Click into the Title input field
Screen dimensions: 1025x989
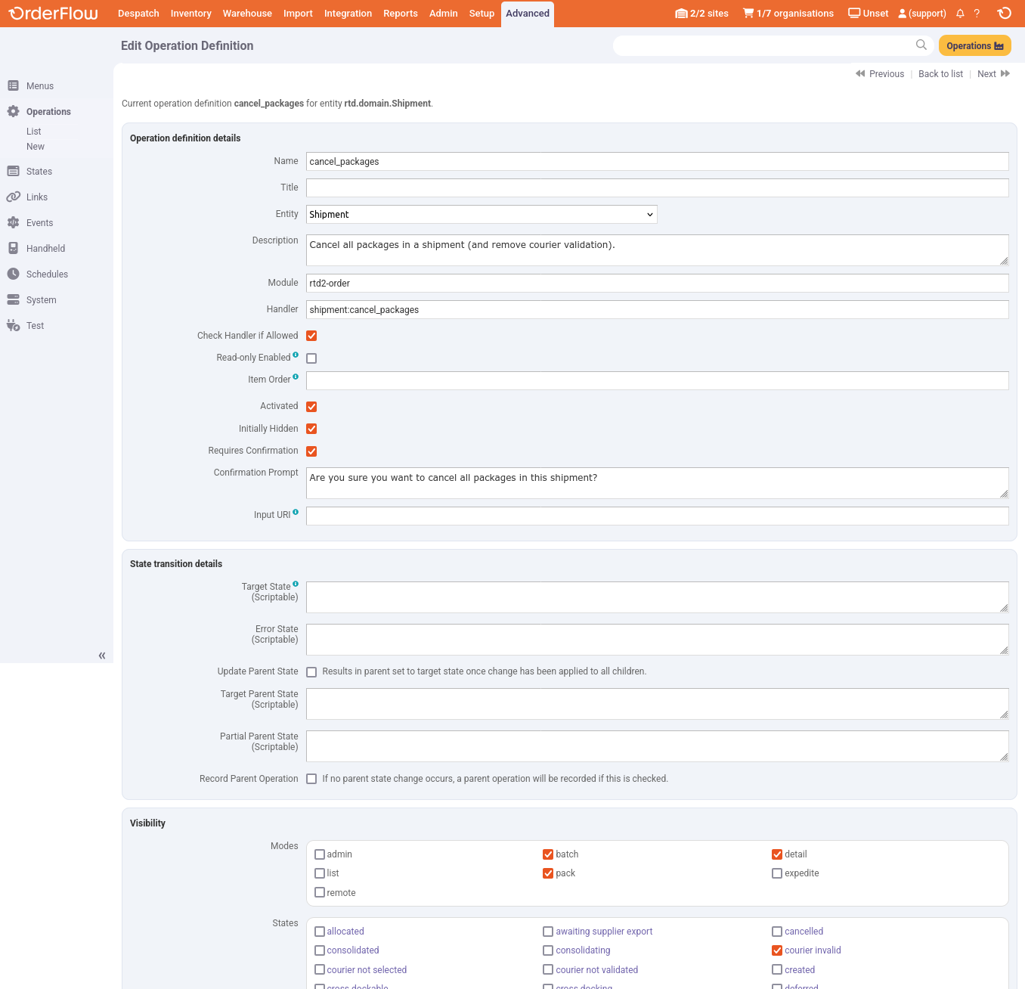click(x=657, y=188)
